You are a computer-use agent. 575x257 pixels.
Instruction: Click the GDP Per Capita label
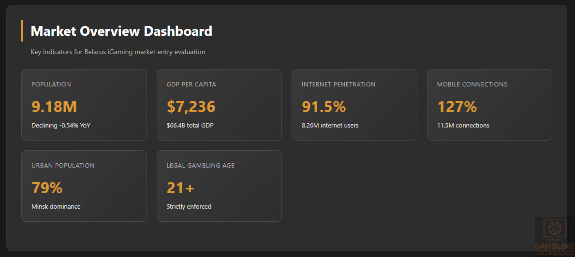(191, 85)
